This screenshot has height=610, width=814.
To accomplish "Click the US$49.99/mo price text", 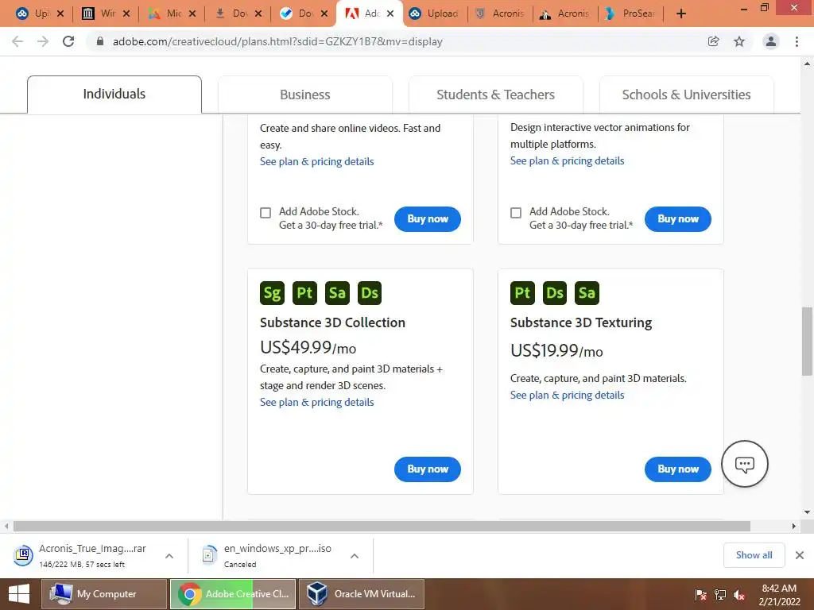I will pos(308,347).
